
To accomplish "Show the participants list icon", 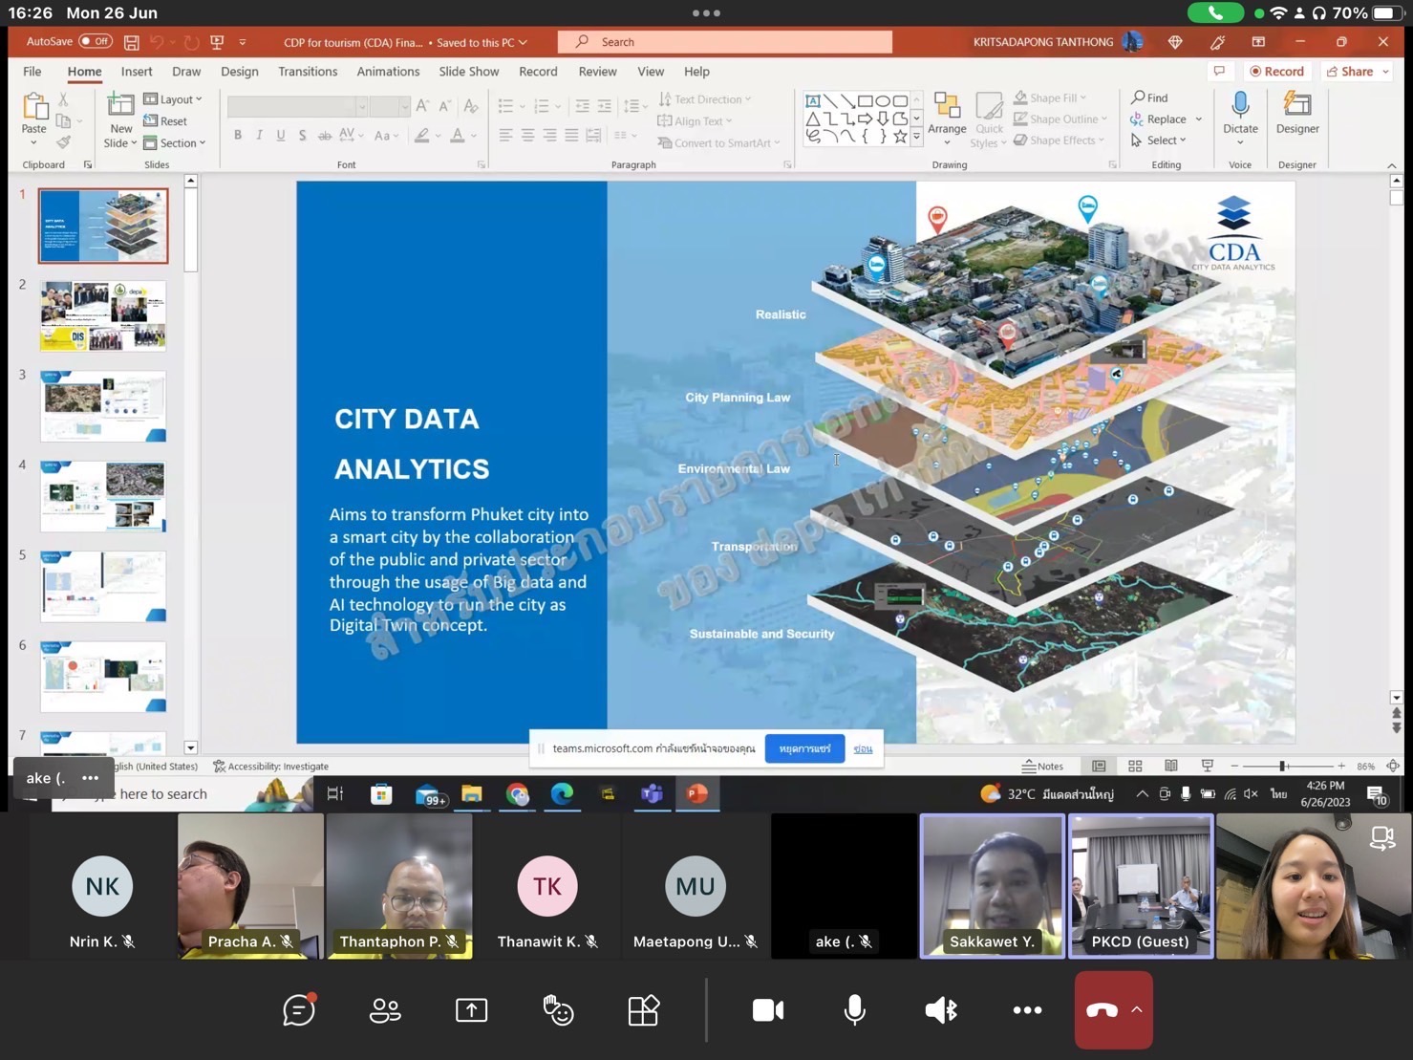I will click(x=385, y=1010).
